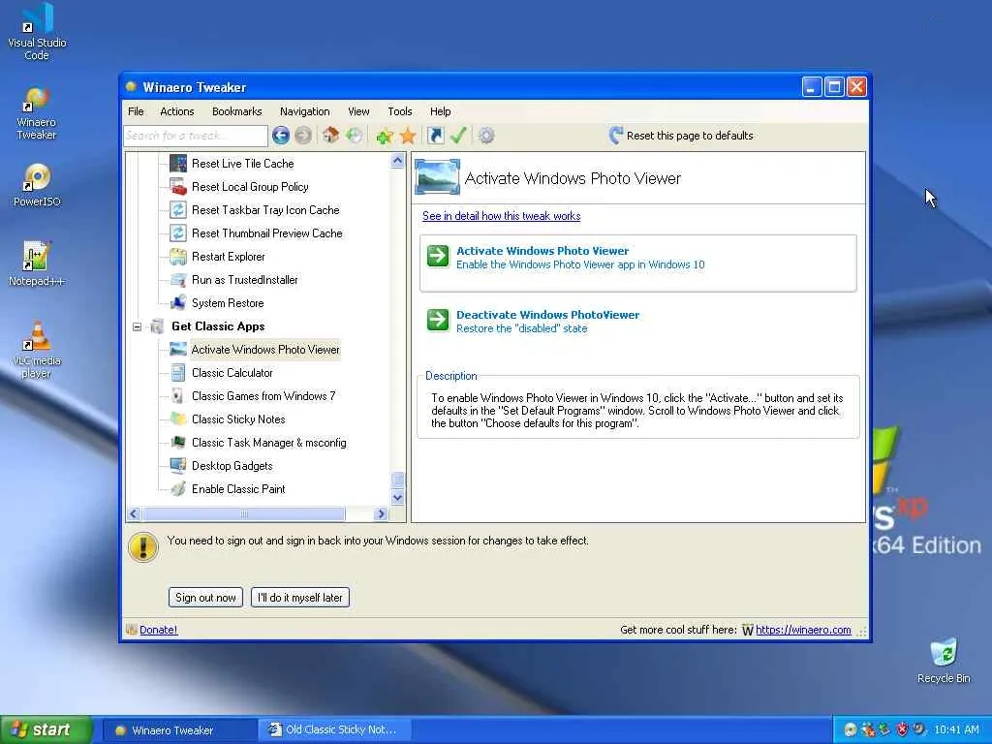
Task: Click the tree's scroll up arrow
Action: point(397,160)
